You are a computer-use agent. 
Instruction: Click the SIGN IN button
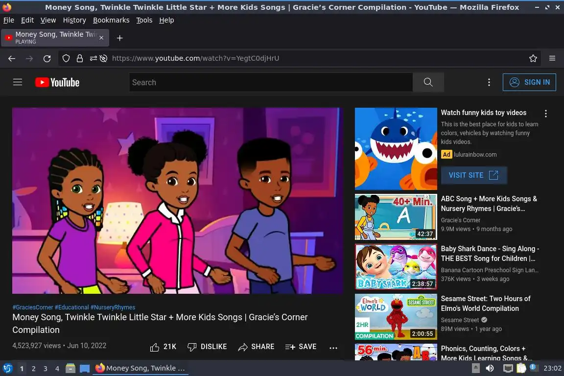(529, 82)
